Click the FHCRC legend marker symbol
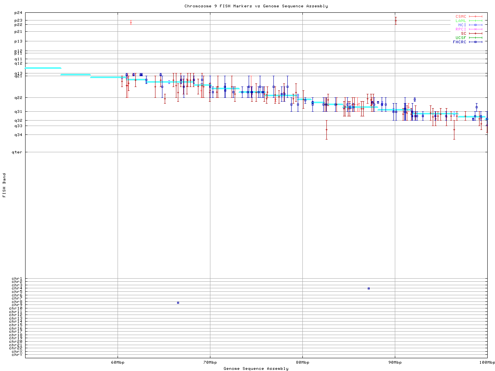The width and height of the screenshot is (495, 371). [x=475, y=42]
